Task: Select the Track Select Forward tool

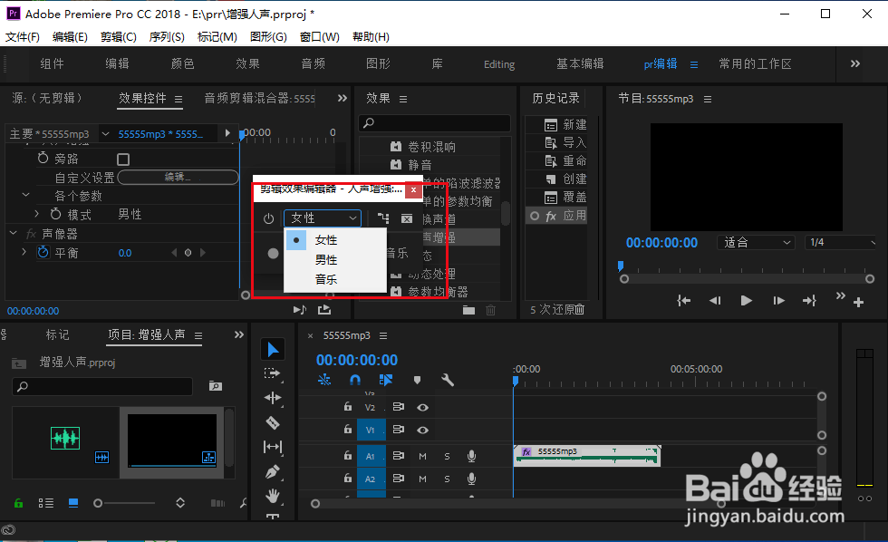Action: click(273, 373)
